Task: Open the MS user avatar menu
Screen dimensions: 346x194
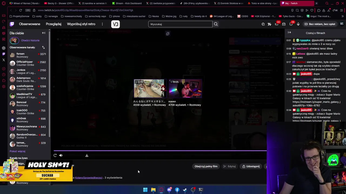Action: coord(342,24)
